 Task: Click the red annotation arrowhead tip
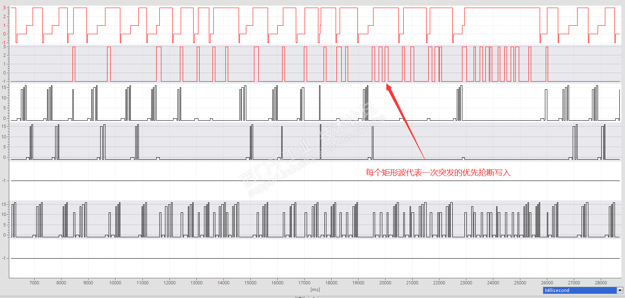click(x=387, y=84)
